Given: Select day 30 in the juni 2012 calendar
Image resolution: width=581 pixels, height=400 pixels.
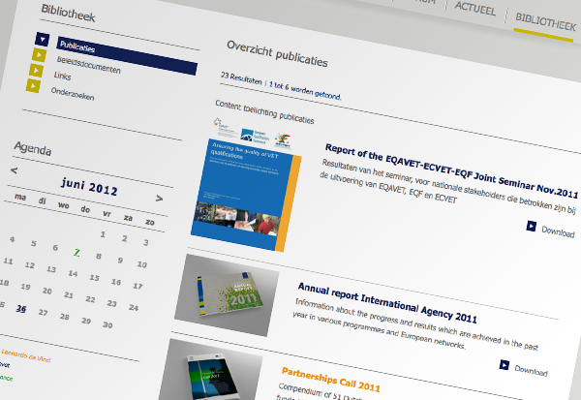Looking at the screenshot, I should pos(107,324).
